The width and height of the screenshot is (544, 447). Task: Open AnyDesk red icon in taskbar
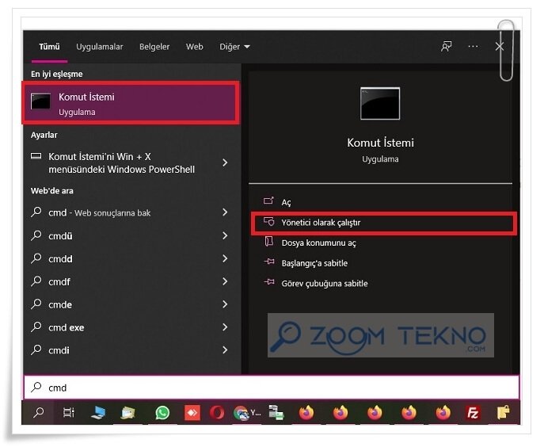[x=192, y=413]
